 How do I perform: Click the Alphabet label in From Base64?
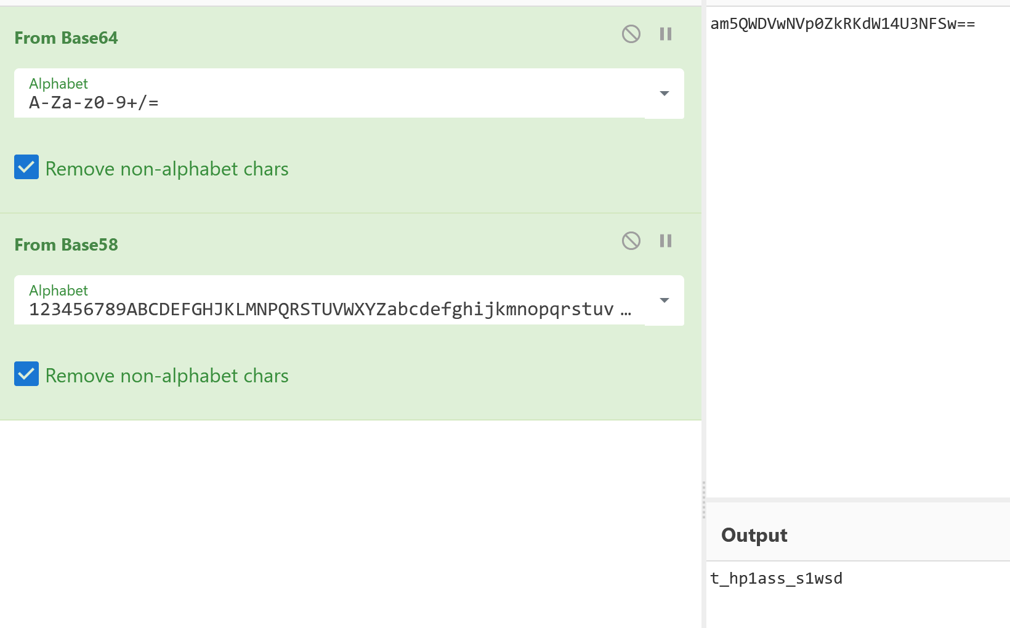pyautogui.click(x=59, y=84)
